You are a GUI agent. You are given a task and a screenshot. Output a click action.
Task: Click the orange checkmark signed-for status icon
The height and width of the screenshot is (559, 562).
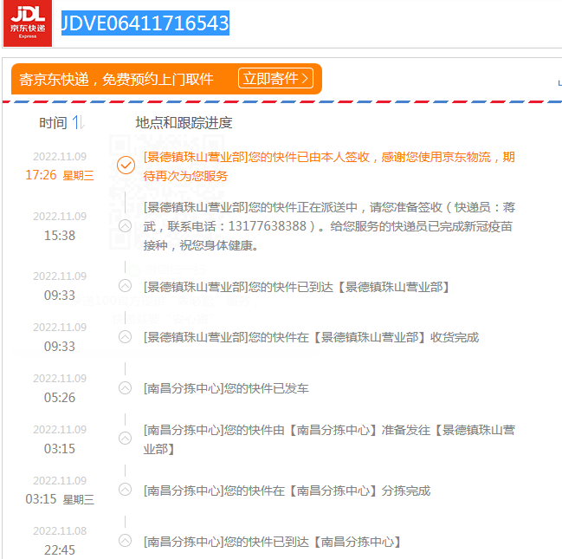126,166
